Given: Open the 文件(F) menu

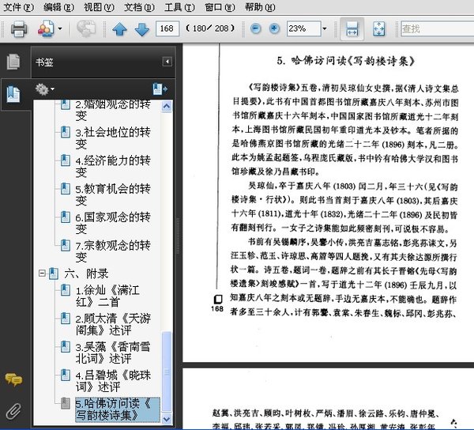Looking at the screenshot, I should tap(18, 7).
